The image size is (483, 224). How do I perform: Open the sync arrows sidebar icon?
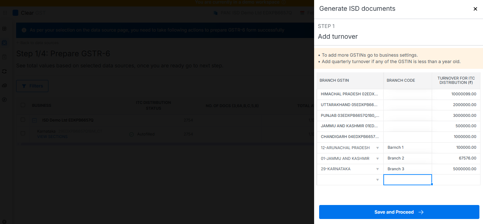click(4, 71)
